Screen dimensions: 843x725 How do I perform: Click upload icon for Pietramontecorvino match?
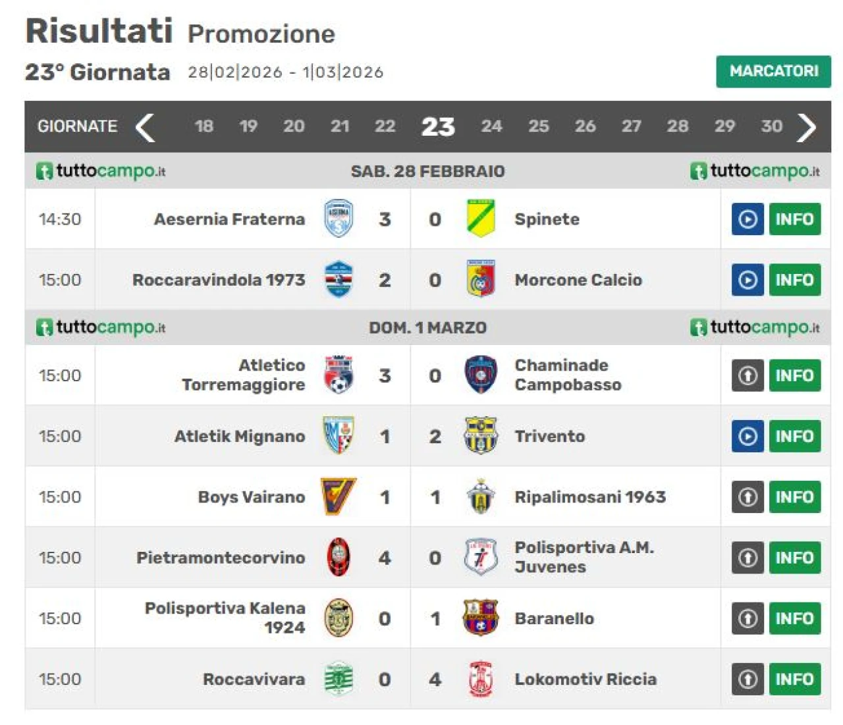click(748, 558)
